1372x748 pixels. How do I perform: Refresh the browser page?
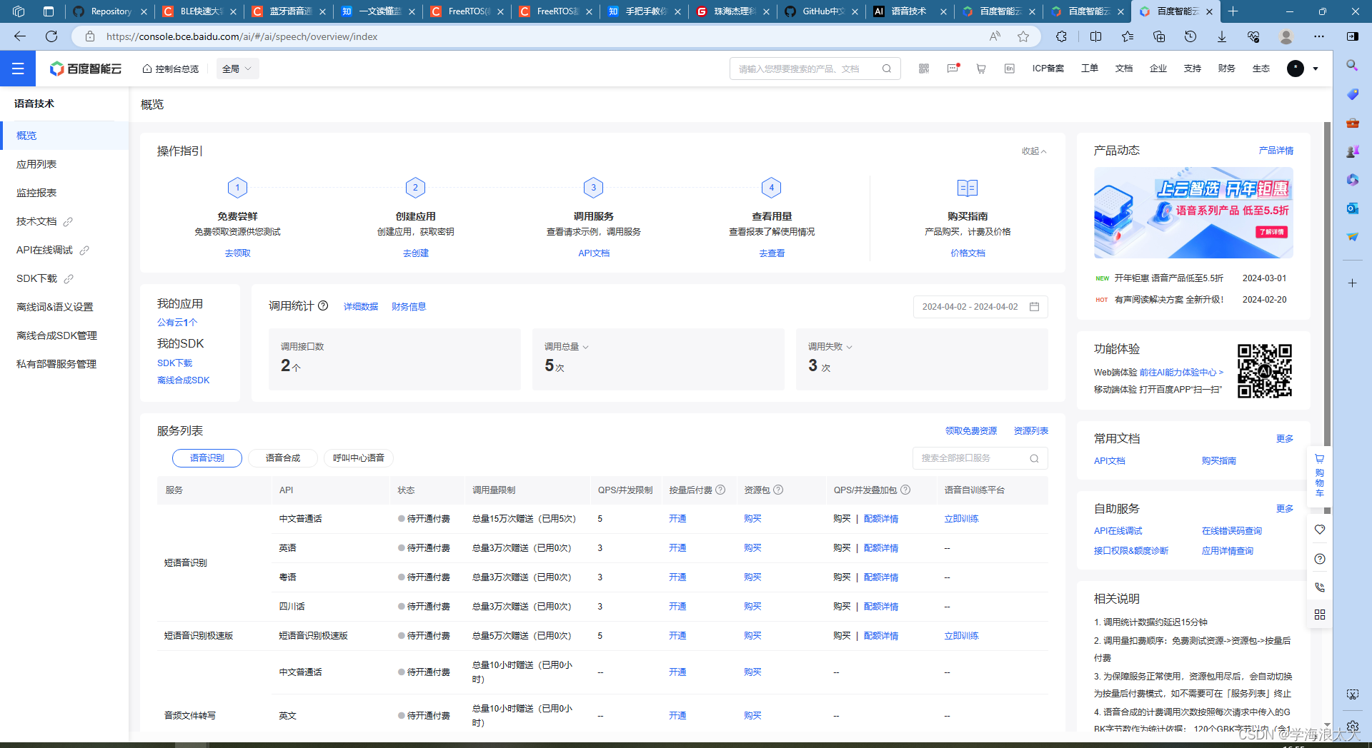pos(51,36)
